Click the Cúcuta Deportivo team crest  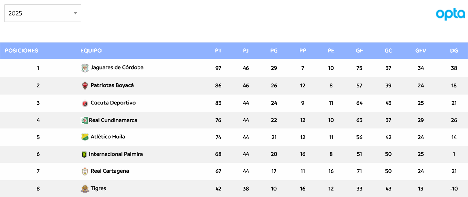point(85,103)
